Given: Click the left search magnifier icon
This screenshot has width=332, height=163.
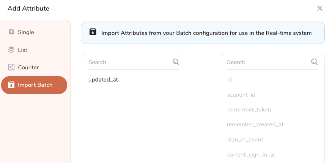Looking at the screenshot, I should click(176, 62).
